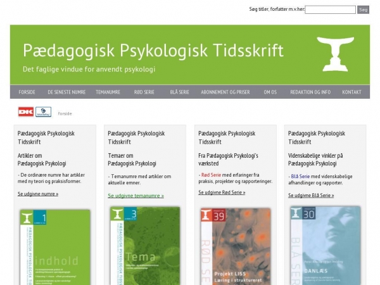Click 'Videnskabelige vinkler på Pædagogisk Psykologi' heading
Image resolution: width=380 pixels, height=285 pixels.
coord(315,160)
